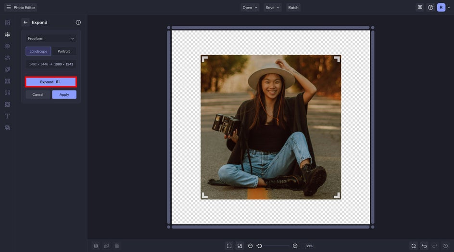Open the Freeform aspect ratio dropdown
Image resolution: width=454 pixels, height=252 pixels.
(51, 39)
